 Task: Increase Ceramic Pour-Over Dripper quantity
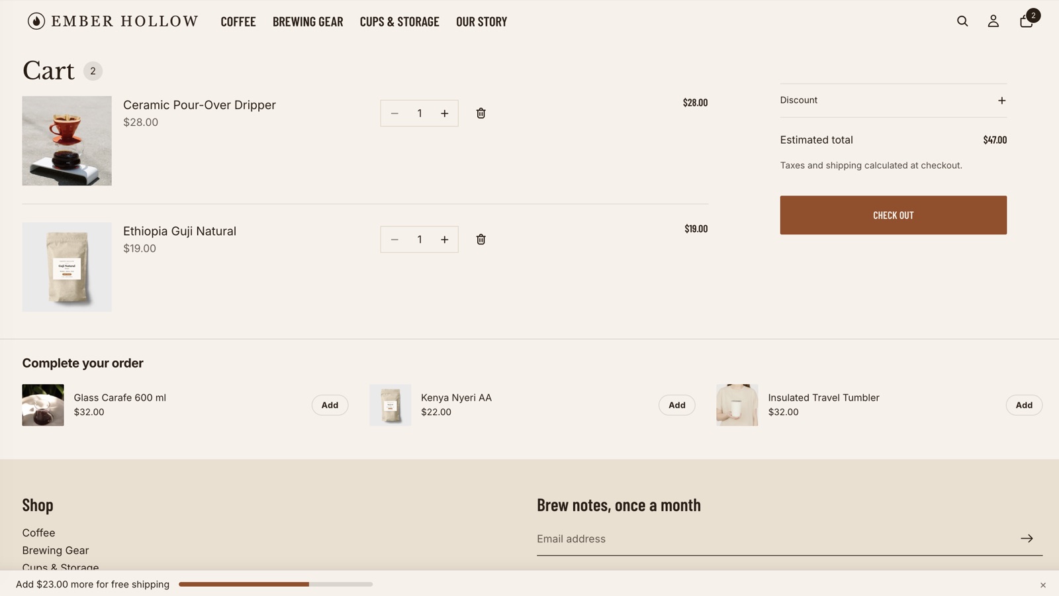coord(445,113)
